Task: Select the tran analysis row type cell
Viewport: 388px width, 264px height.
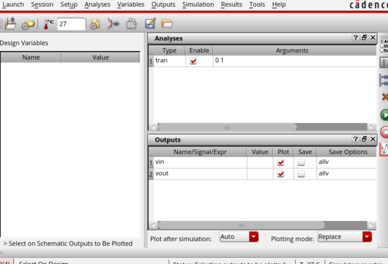Action: (x=169, y=61)
